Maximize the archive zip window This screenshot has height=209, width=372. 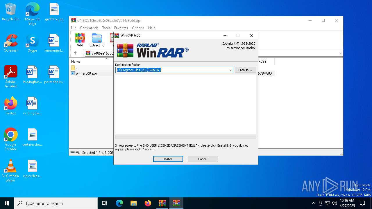pos(323,20)
